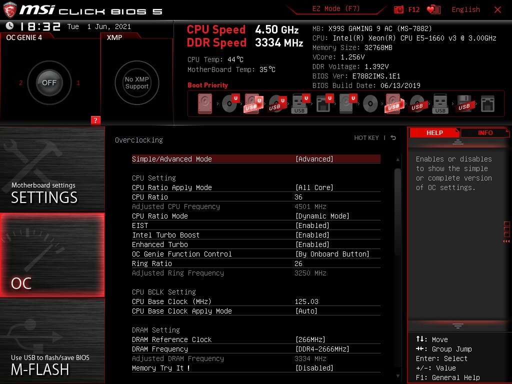The image size is (512, 384).
Task: Click the Adjusted Ring Frequency 3250 MHz row
Action: point(256,273)
